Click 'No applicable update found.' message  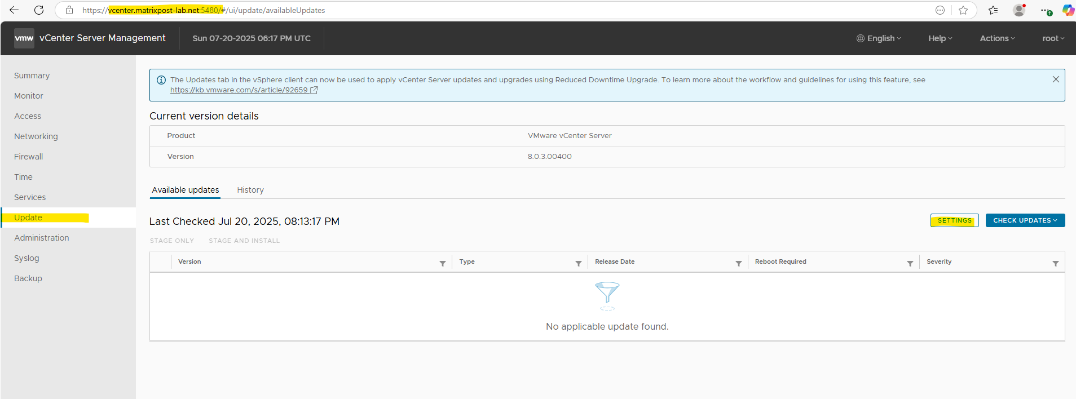[x=607, y=326]
